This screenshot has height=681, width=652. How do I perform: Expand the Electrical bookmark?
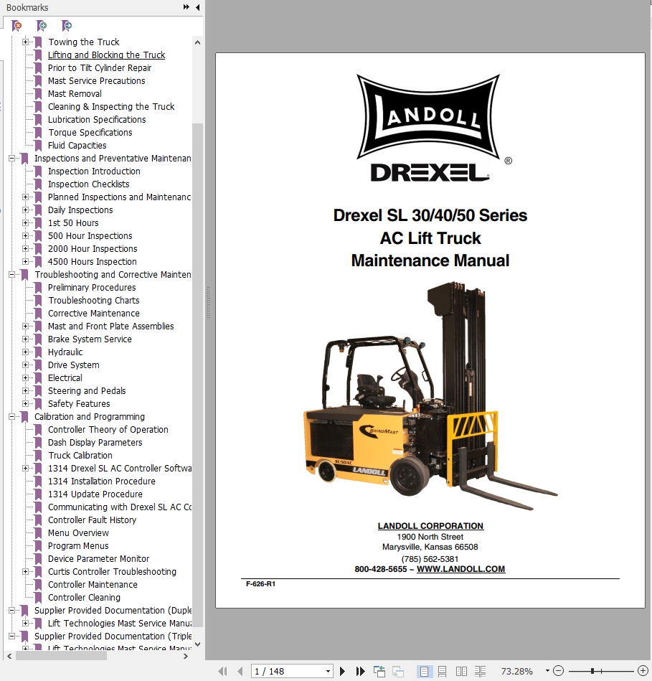(25, 378)
